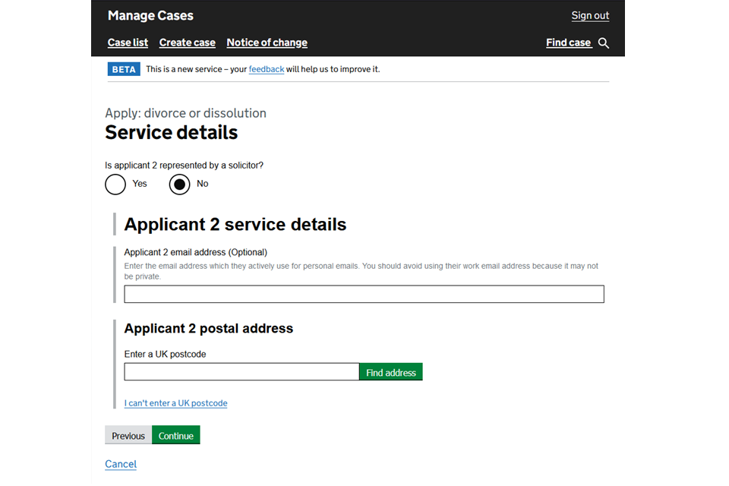Open the Notice of change page
The height and width of the screenshot is (486, 729).
click(x=267, y=43)
